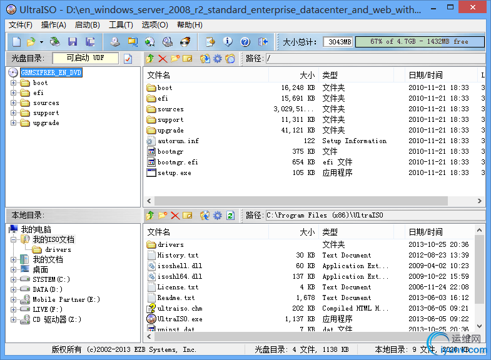
Task: Click the 大小总计 3043MB size field
Action: pos(338,42)
